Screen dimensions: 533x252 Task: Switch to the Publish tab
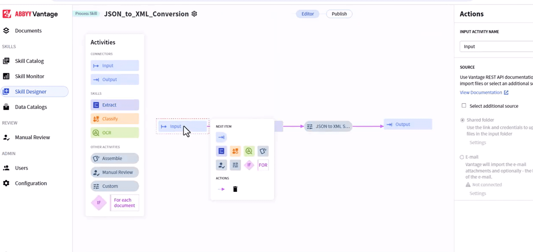click(x=339, y=14)
